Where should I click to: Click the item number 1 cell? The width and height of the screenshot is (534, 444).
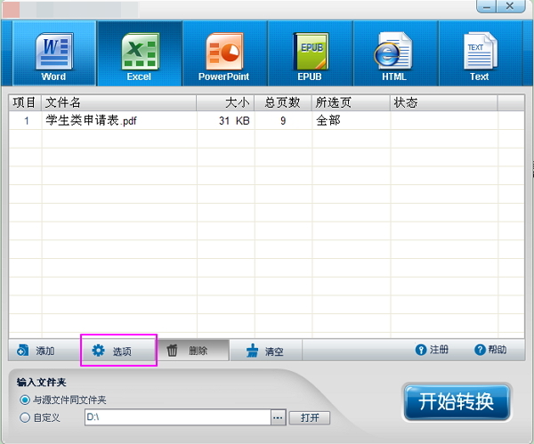coord(26,120)
